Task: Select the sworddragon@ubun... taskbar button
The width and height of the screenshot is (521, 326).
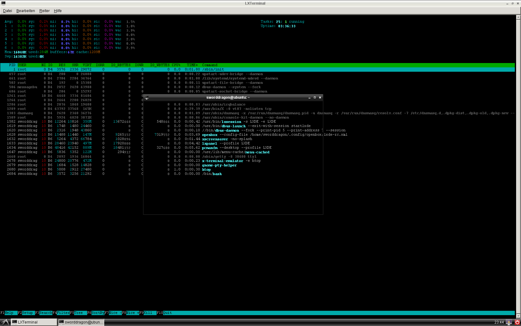Action: [81, 322]
